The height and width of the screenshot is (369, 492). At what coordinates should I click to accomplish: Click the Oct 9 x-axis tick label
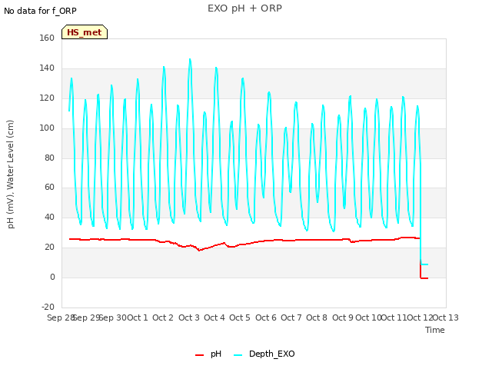coord(343,317)
